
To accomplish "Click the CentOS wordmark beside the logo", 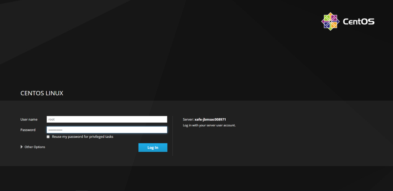I will pyautogui.click(x=359, y=22).
